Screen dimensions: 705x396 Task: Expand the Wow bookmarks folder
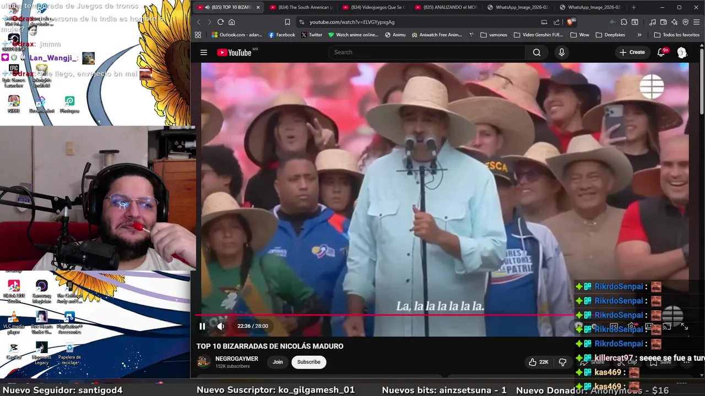point(579,35)
